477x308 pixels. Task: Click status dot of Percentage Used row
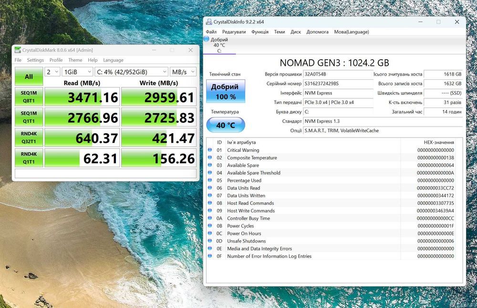click(x=209, y=180)
